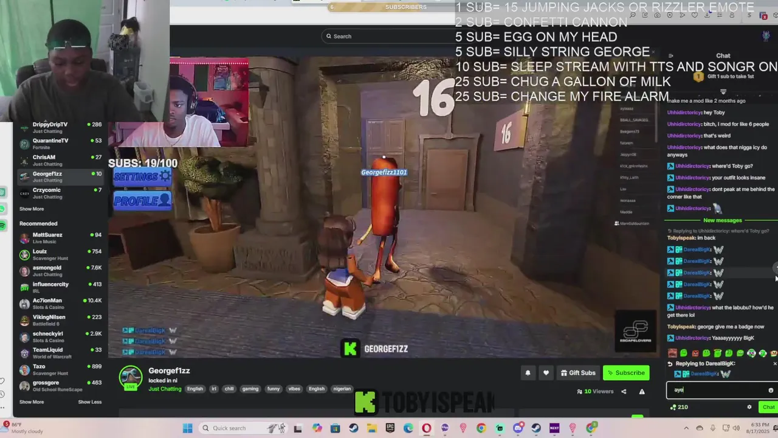Click the in-game SETTINGS button
The height and width of the screenshot is (438, 778).
coord(143,177)
